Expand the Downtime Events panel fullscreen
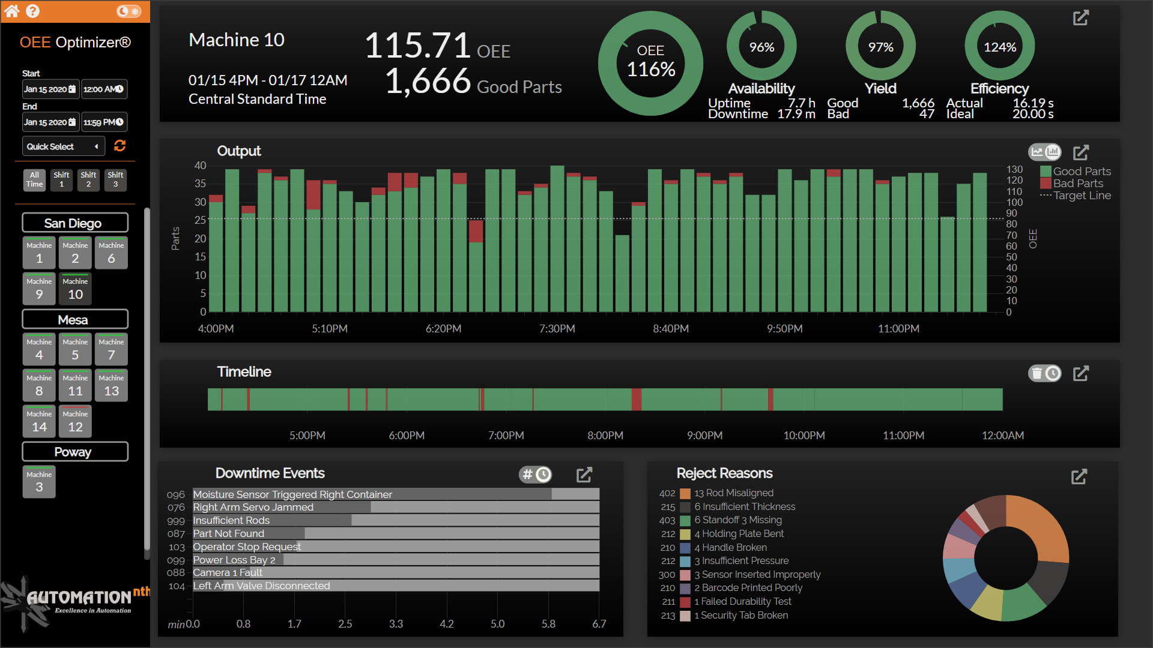 pyautogui.click(x=584, y=474)
